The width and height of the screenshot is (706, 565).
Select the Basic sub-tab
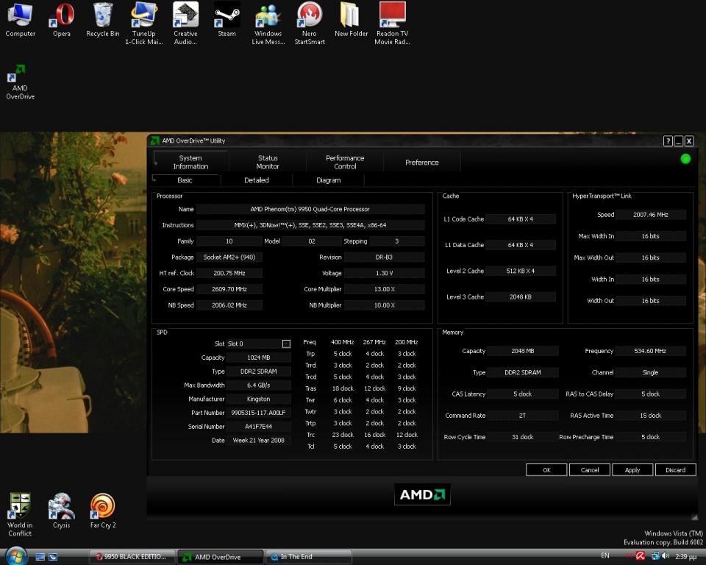pyautogui.click(x=185, y=180)
